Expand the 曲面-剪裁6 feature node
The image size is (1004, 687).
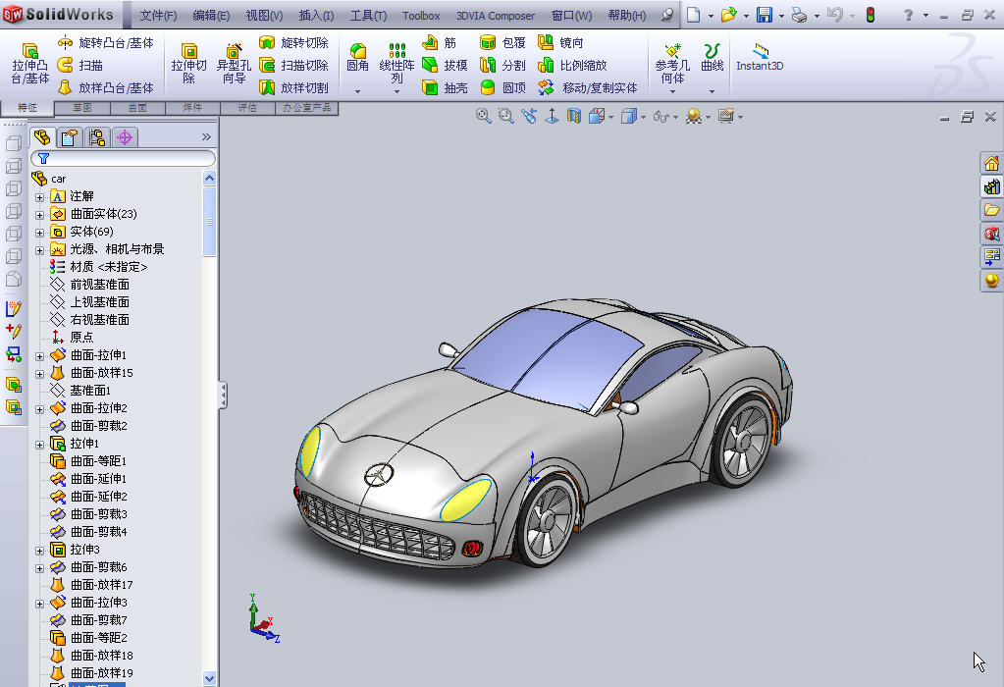39,568
